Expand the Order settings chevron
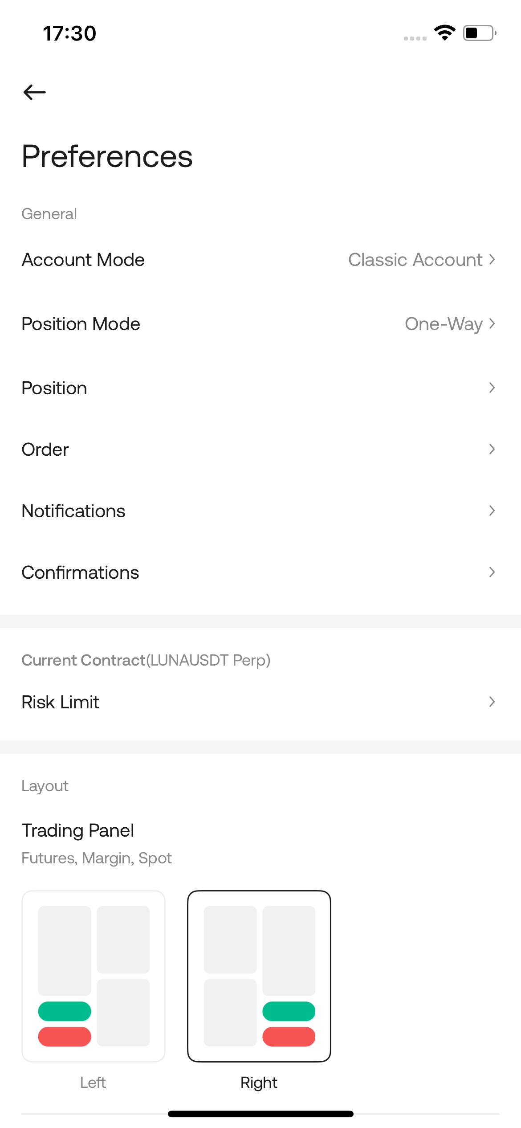This screenshot has width=521, height=1128. pyautogui.click(x=492, y=449)
